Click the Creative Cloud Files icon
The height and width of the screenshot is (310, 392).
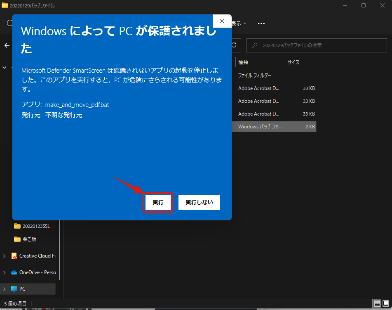click(x=14, y=256)
